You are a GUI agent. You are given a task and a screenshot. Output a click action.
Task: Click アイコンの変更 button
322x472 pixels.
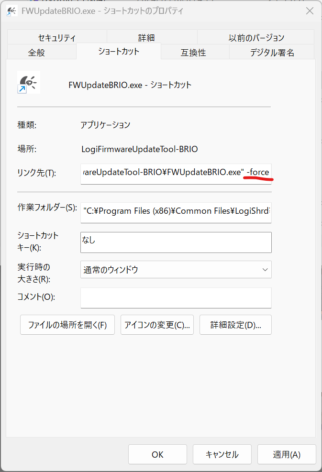(x=157, y=325)
